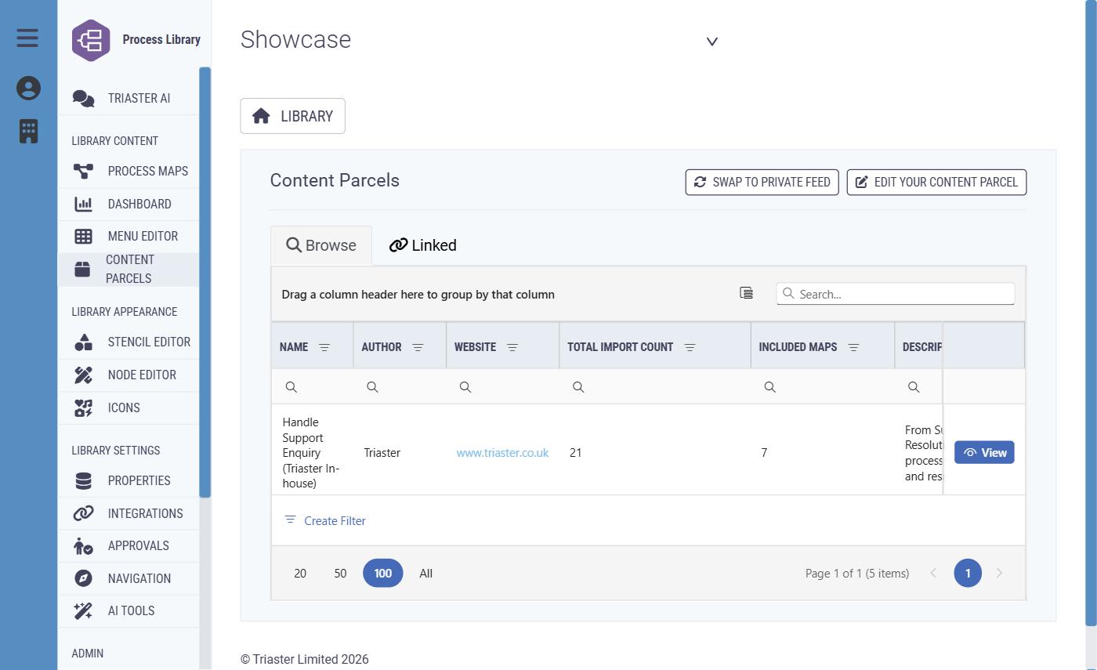
Task: Expand the Showcase library dropdown
Action: coord(711,42)
